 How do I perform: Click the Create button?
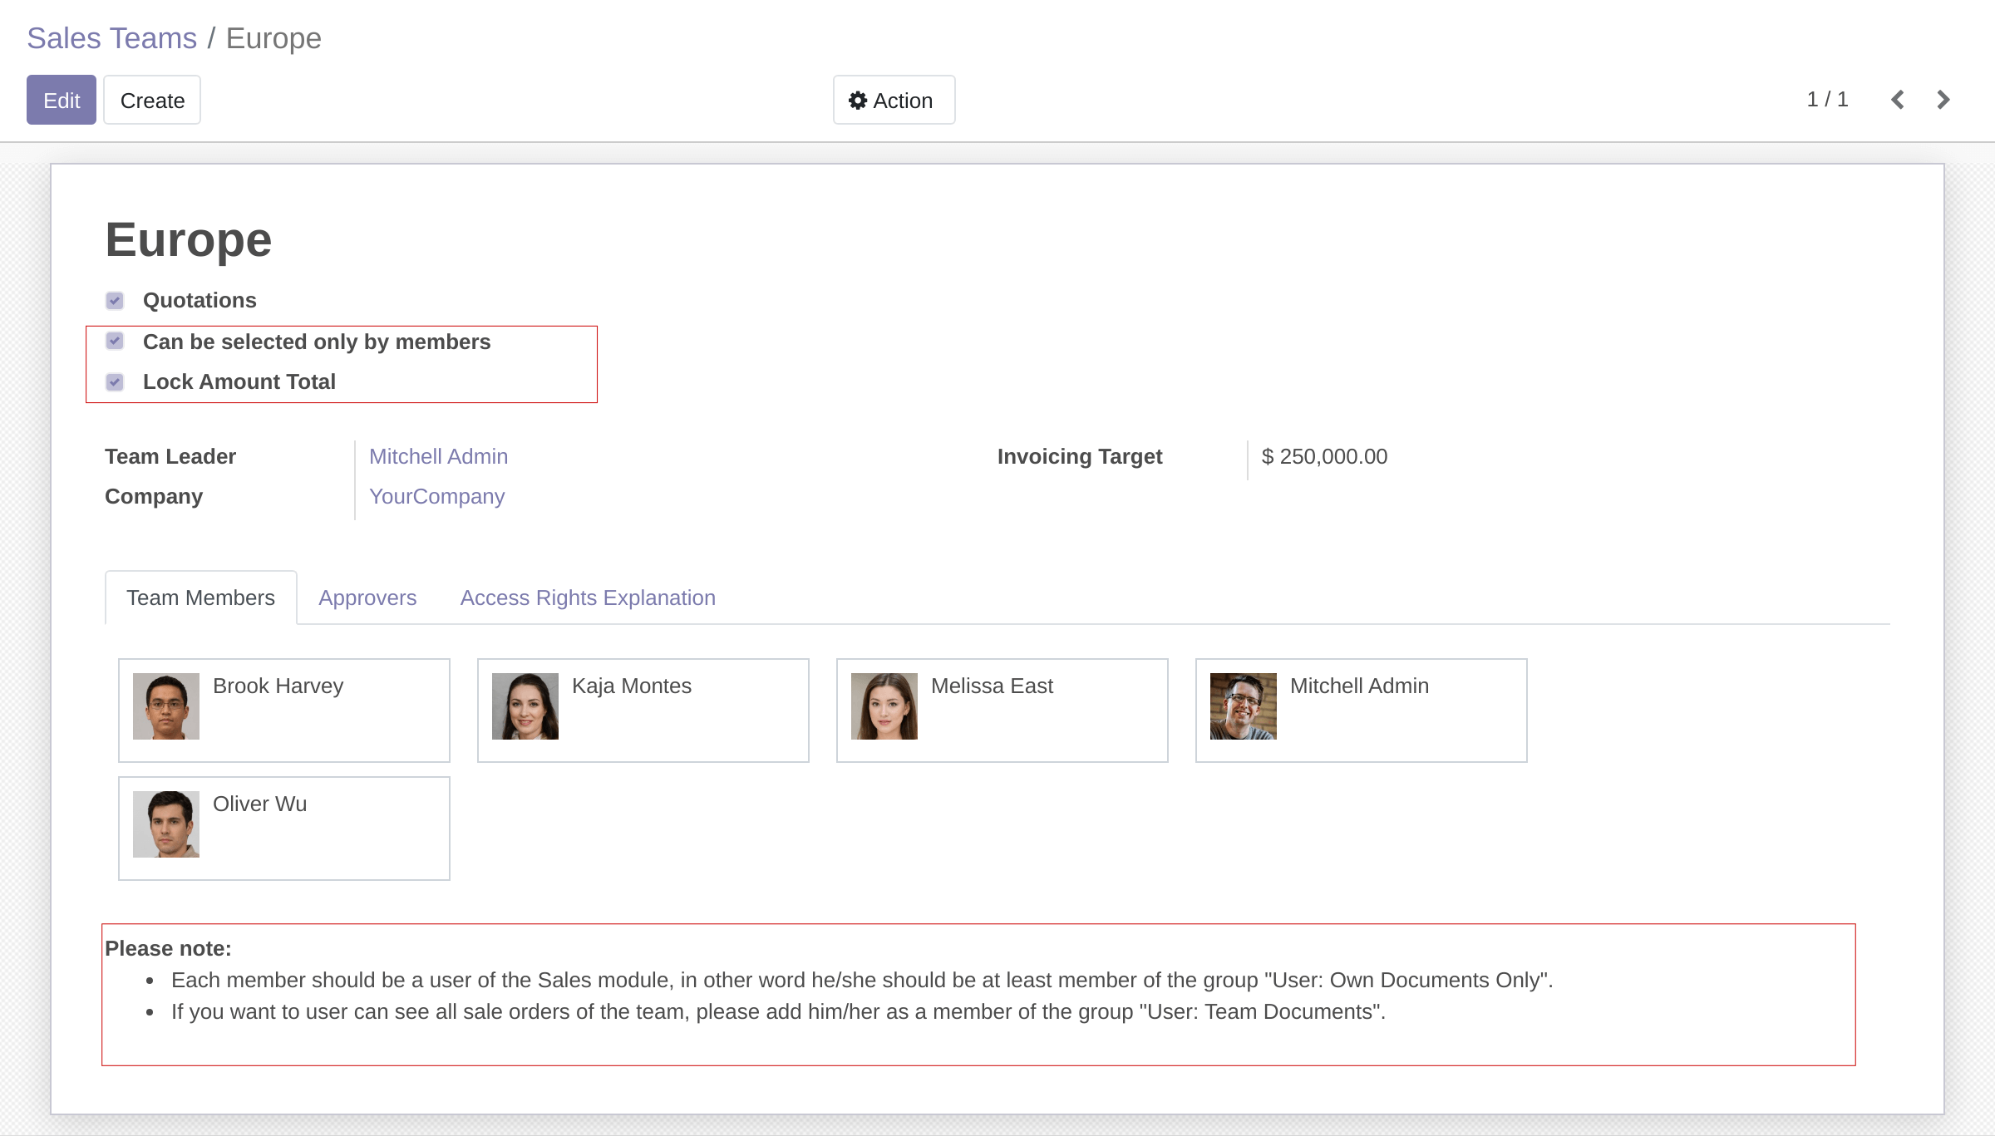(x=152, y=101)
